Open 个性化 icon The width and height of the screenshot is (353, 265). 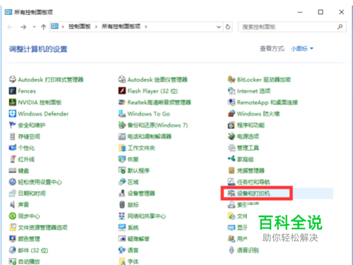(13, 148)
